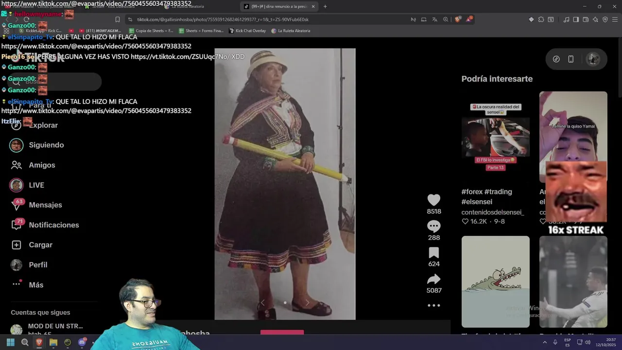The height and width of the screenshot is (350, 622).
Task: Open Brave browser from taskbar
Action: pyautogui.click(x=39, y=343)
